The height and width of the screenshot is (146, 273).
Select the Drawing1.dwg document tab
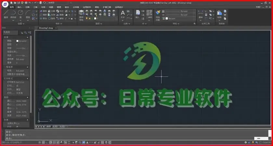click(46, 28)
